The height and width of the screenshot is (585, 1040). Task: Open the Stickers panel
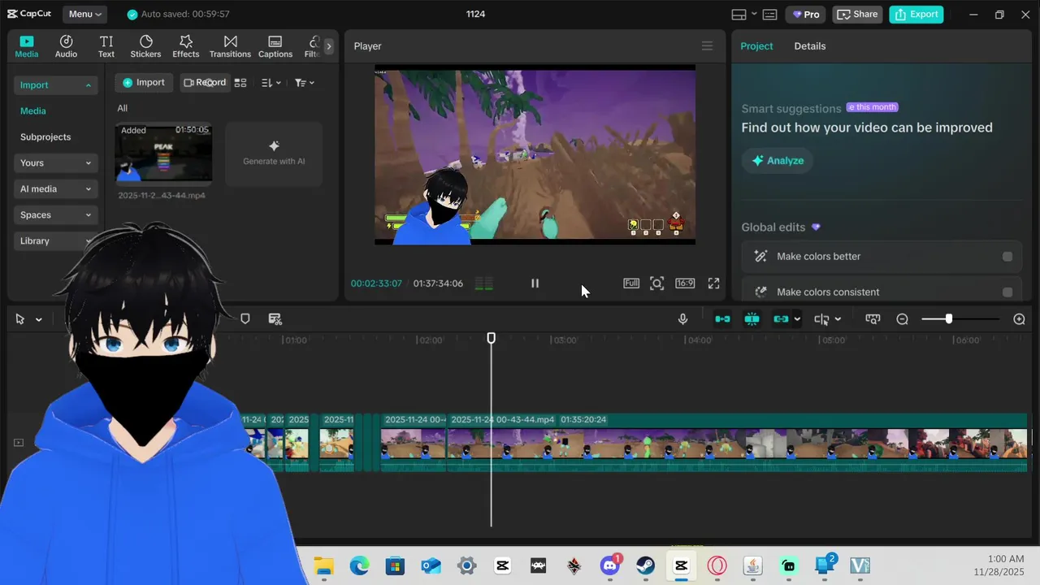click(x=145, y=46)
